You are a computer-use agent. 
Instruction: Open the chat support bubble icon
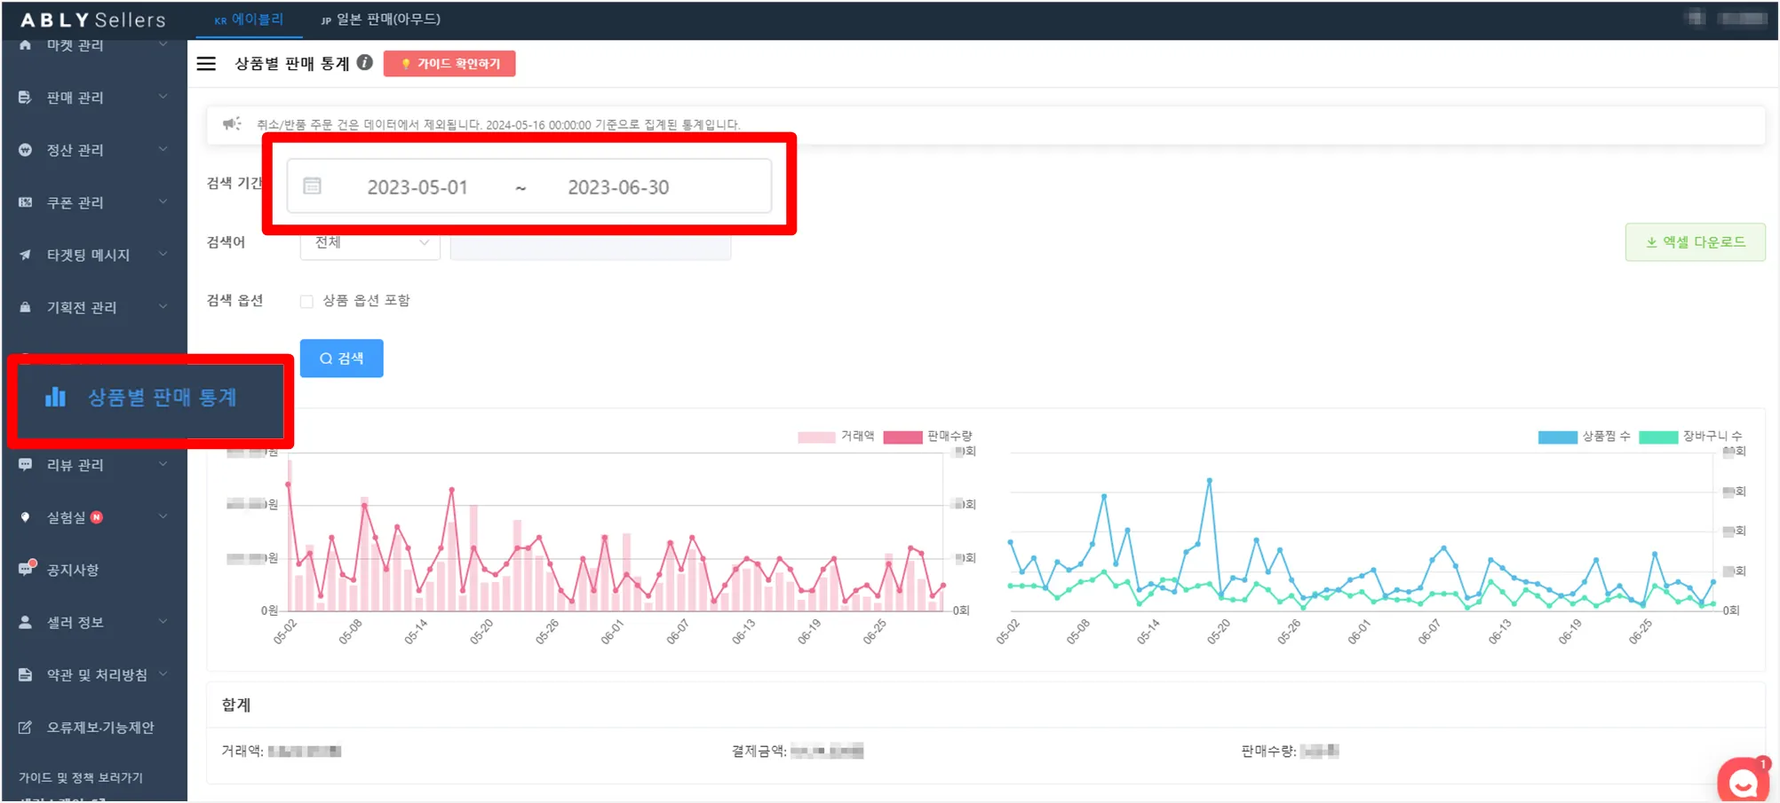point(1743,781)
